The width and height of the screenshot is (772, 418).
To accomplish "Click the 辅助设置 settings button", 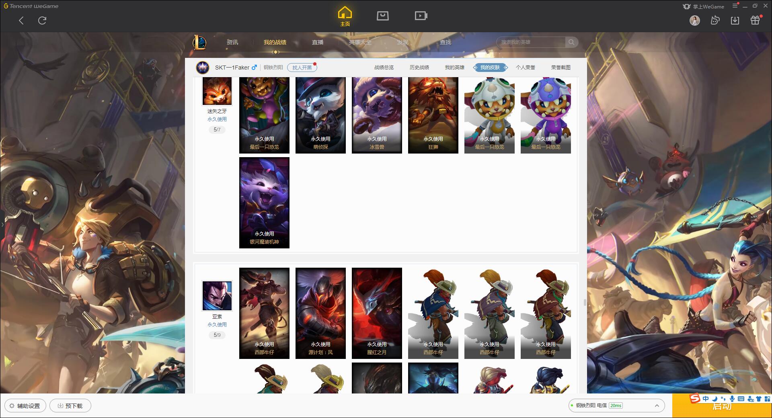I will point(25,406).
